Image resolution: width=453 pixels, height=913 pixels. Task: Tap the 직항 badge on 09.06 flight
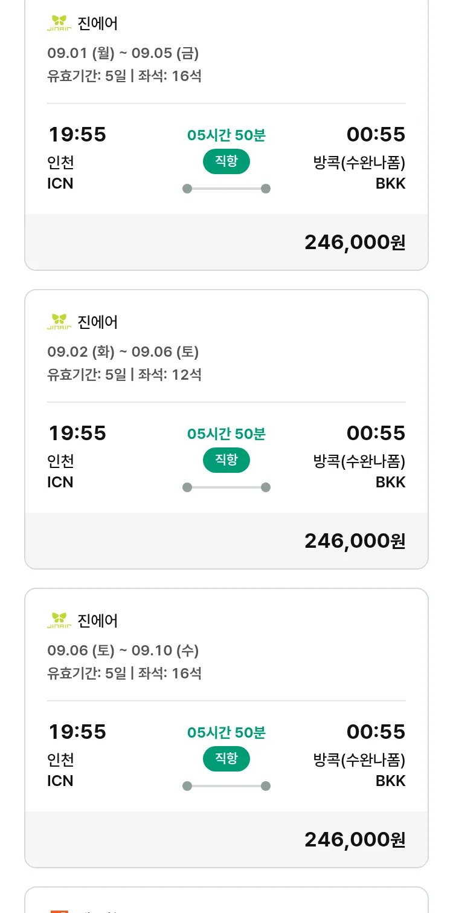[226, 759]
